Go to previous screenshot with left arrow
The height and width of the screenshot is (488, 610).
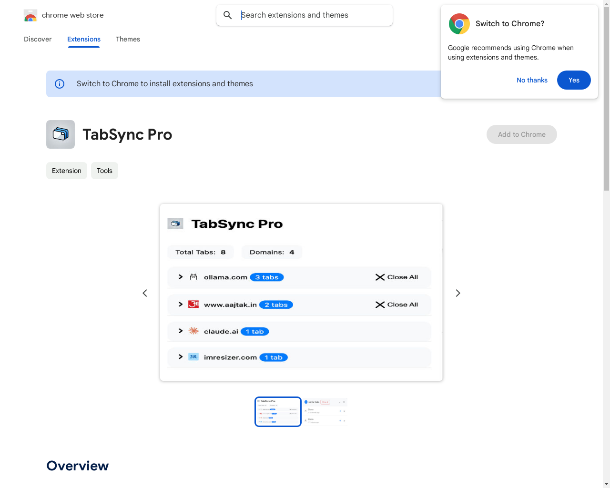(x=145, y=293)
